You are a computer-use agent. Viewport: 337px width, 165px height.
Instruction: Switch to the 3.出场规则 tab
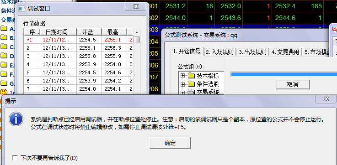tap(253, 52)
